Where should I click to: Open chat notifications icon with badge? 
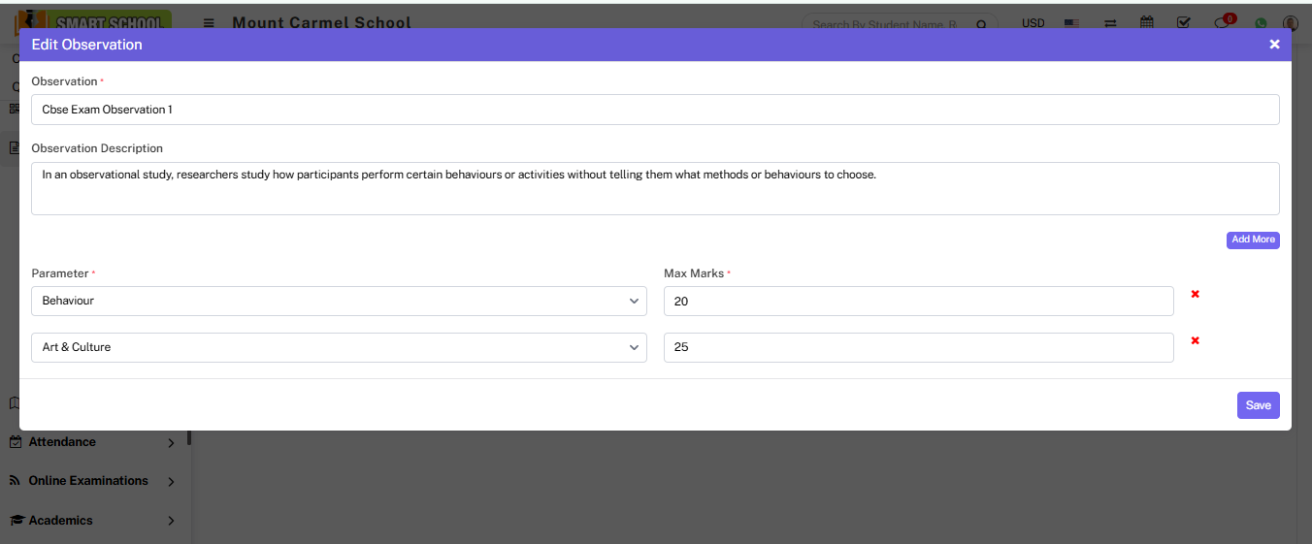pyautogui.click(x=1223, y=23)
